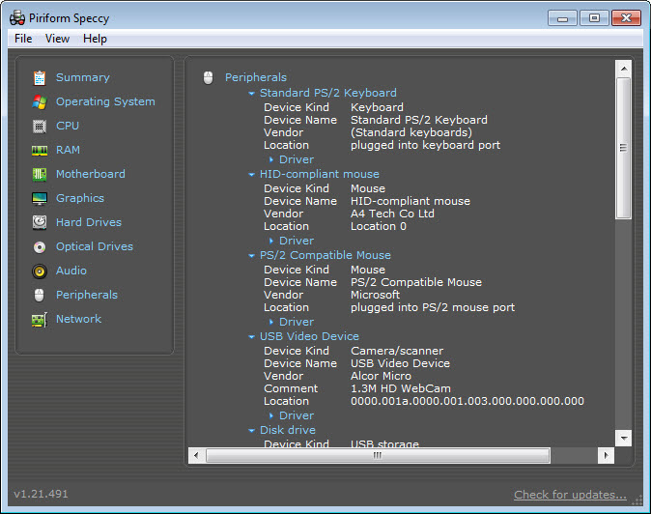The width and height of the screenshot is (651, 514).
Task: Open the File menu
Action: click(x=23, y=39)
